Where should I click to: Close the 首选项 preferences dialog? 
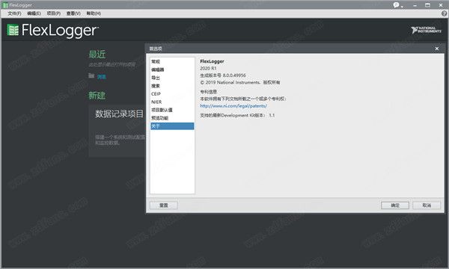coord(437,49)
